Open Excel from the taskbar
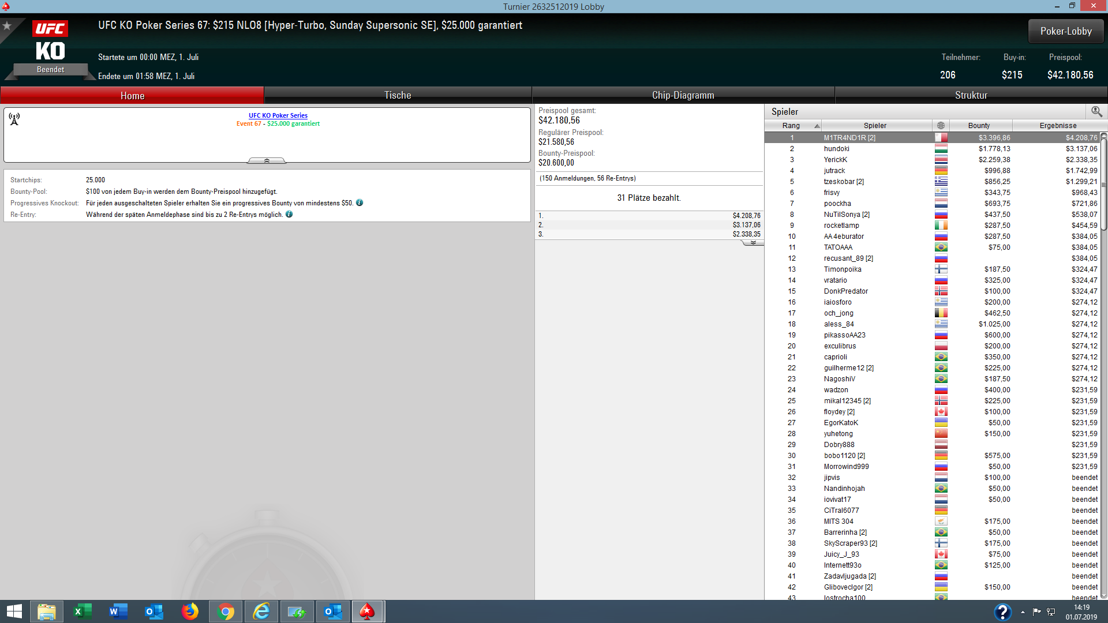The width and height of the screenshot is (1108, 623). pyautogui.click(x=83, y=611)
